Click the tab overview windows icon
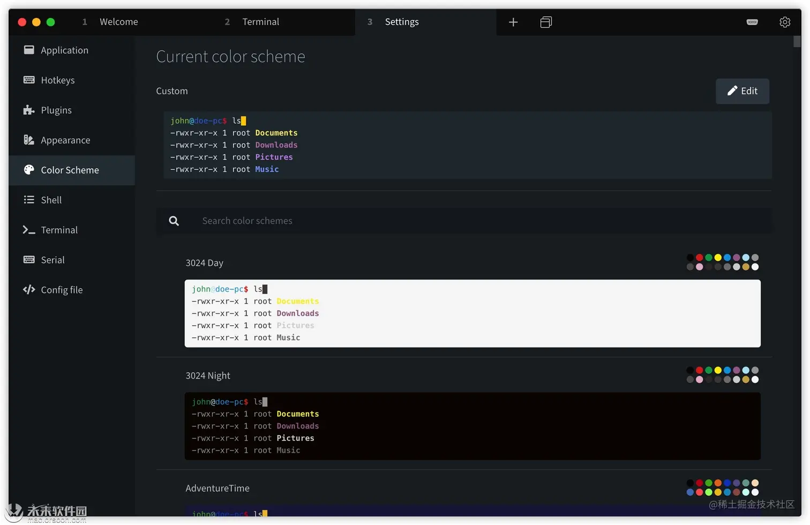The height and width of the screenshot is (525, 810). click(546, 22)
